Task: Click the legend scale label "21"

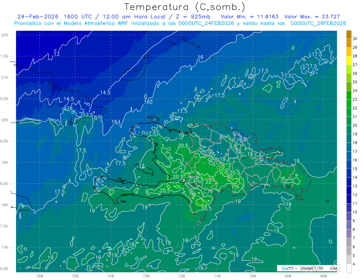Action: point(355,117)
